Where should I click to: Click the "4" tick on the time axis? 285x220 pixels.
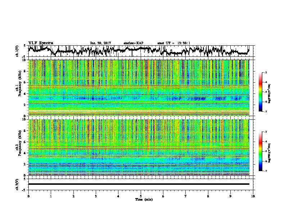[118, 196]
